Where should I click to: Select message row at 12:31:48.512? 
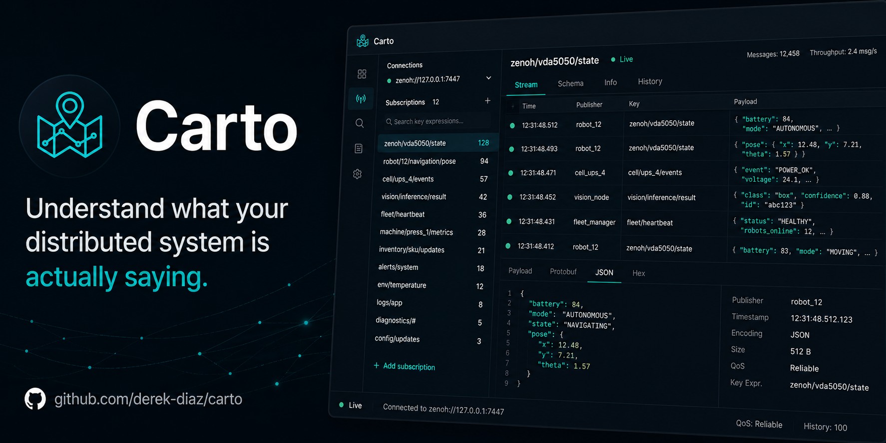pyautogui.click(x=695, y=124)
